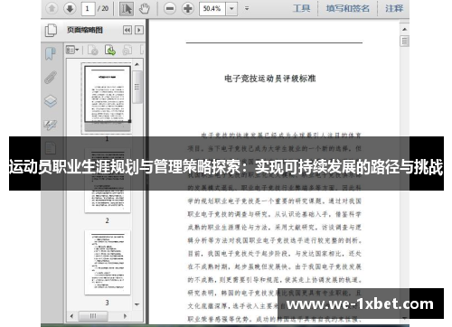Click the thumbnails horizontal scroll-right arrow
Viewport: 452px width, 327px height.
point(125,316)
